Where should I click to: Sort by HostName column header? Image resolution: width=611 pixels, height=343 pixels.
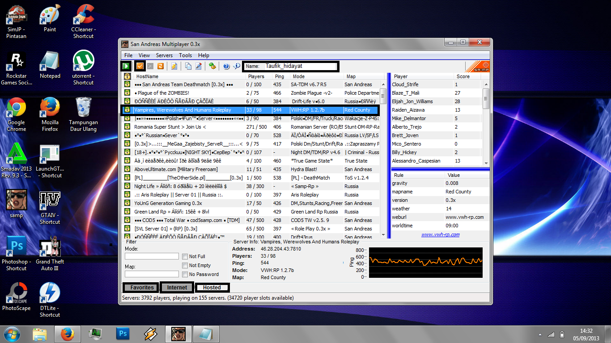[189, 76]
